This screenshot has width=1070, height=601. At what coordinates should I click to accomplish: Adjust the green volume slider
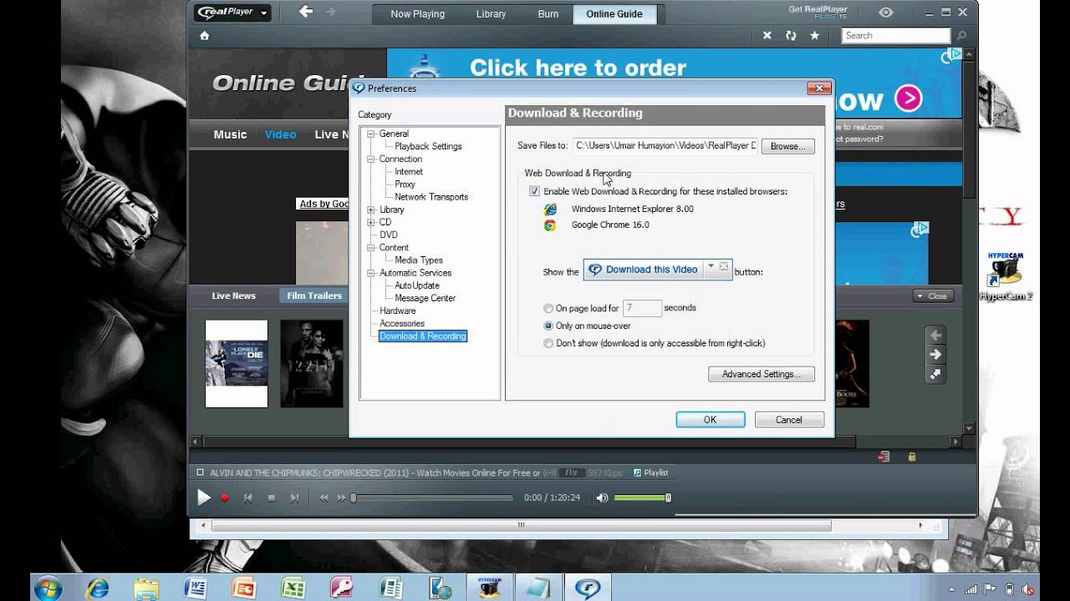[642, 497]
